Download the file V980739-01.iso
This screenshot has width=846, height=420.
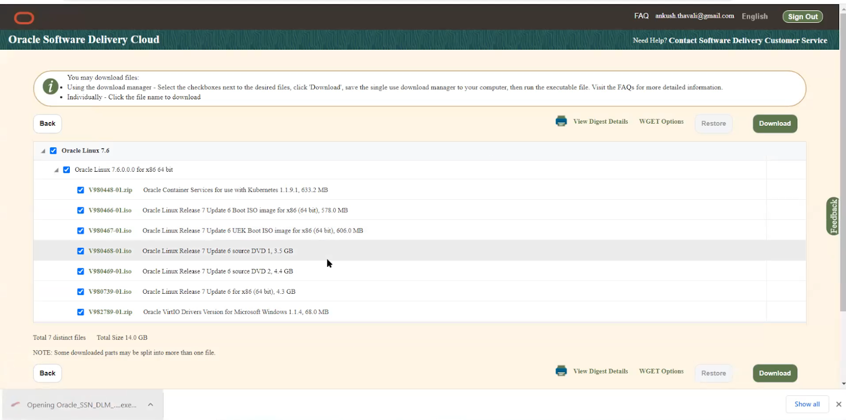click(x=110, y=292)
